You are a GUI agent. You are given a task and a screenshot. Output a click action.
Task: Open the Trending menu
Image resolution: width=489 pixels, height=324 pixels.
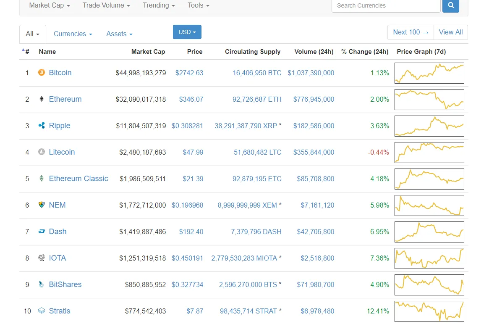(x=158, y=5)
